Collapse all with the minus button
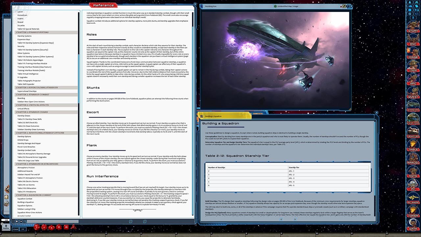The image size is (421, 237). [x=21, y=222]
